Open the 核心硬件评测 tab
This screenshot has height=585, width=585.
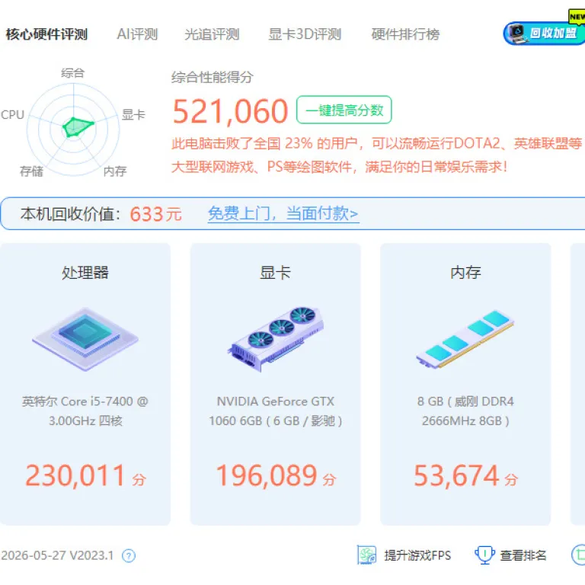46,34
